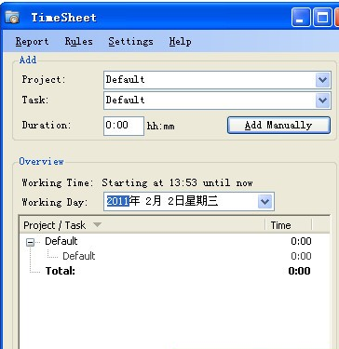This screenshot has height=349, width=339.
Task: Select the Project combo box field
Action: [x=217, y=80]
